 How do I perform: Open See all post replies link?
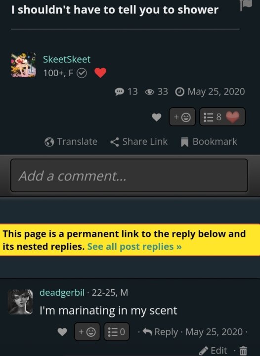134,247
